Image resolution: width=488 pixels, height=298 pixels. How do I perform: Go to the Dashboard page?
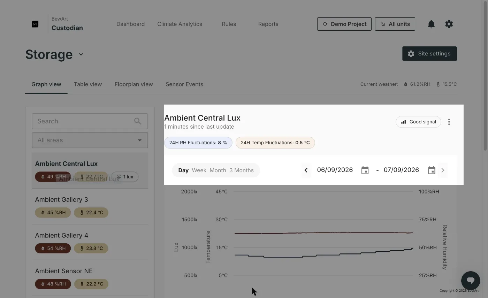131,24
